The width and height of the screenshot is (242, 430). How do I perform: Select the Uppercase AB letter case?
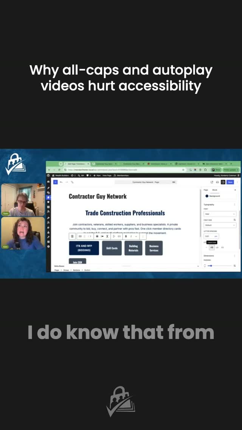(x=212, y=247)
